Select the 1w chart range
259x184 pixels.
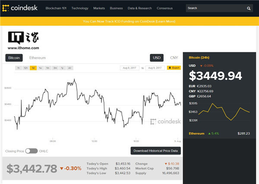click(x=41, y=68)
